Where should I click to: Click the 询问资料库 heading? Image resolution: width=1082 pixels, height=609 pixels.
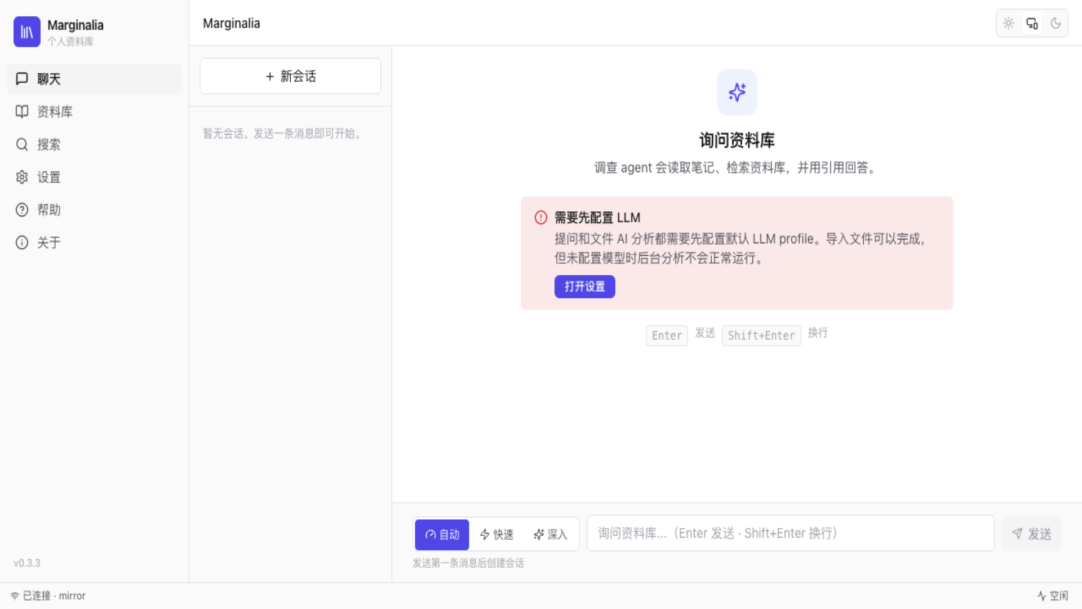(x=737, y=140)
